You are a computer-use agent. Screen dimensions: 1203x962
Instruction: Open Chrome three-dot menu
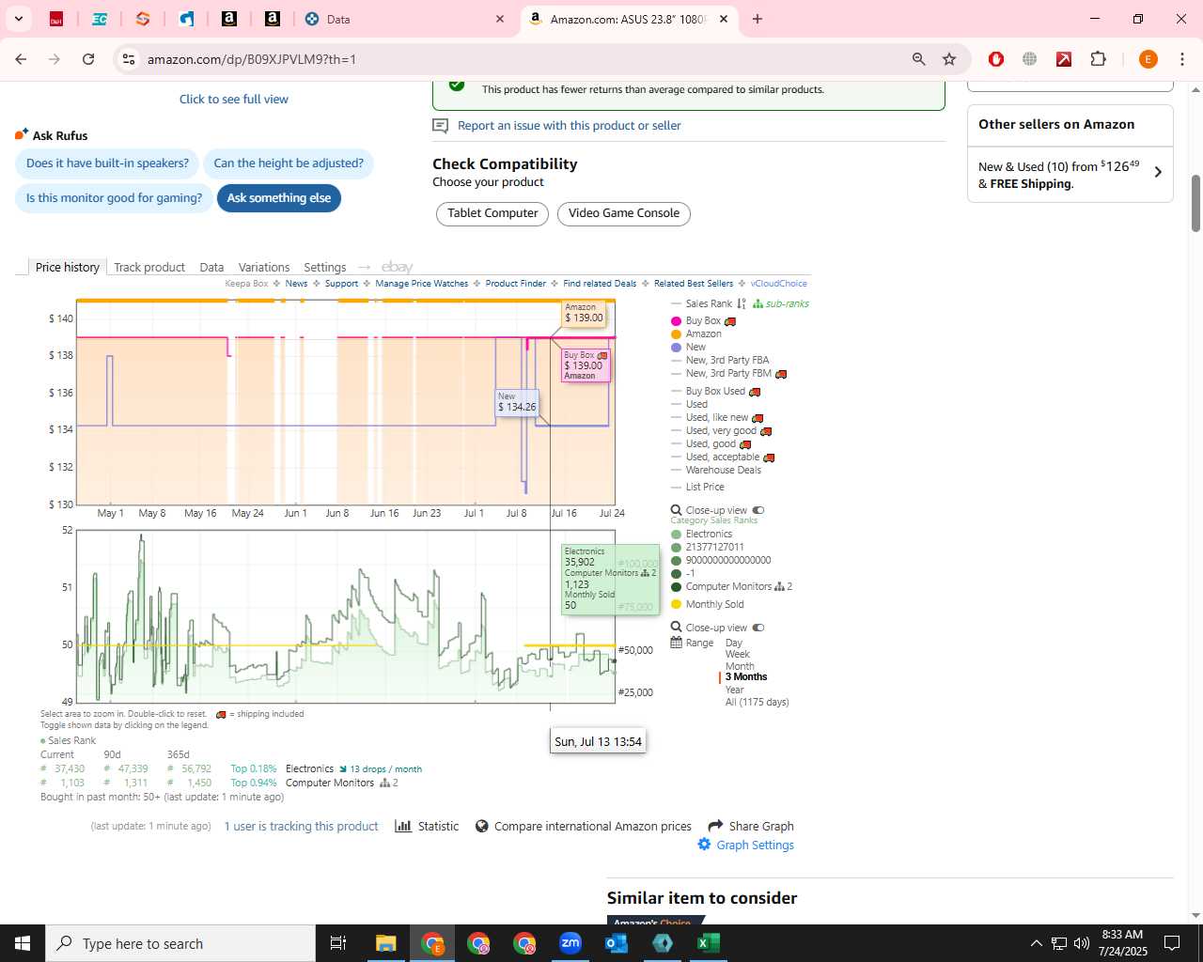click(x=1181, y=59)
